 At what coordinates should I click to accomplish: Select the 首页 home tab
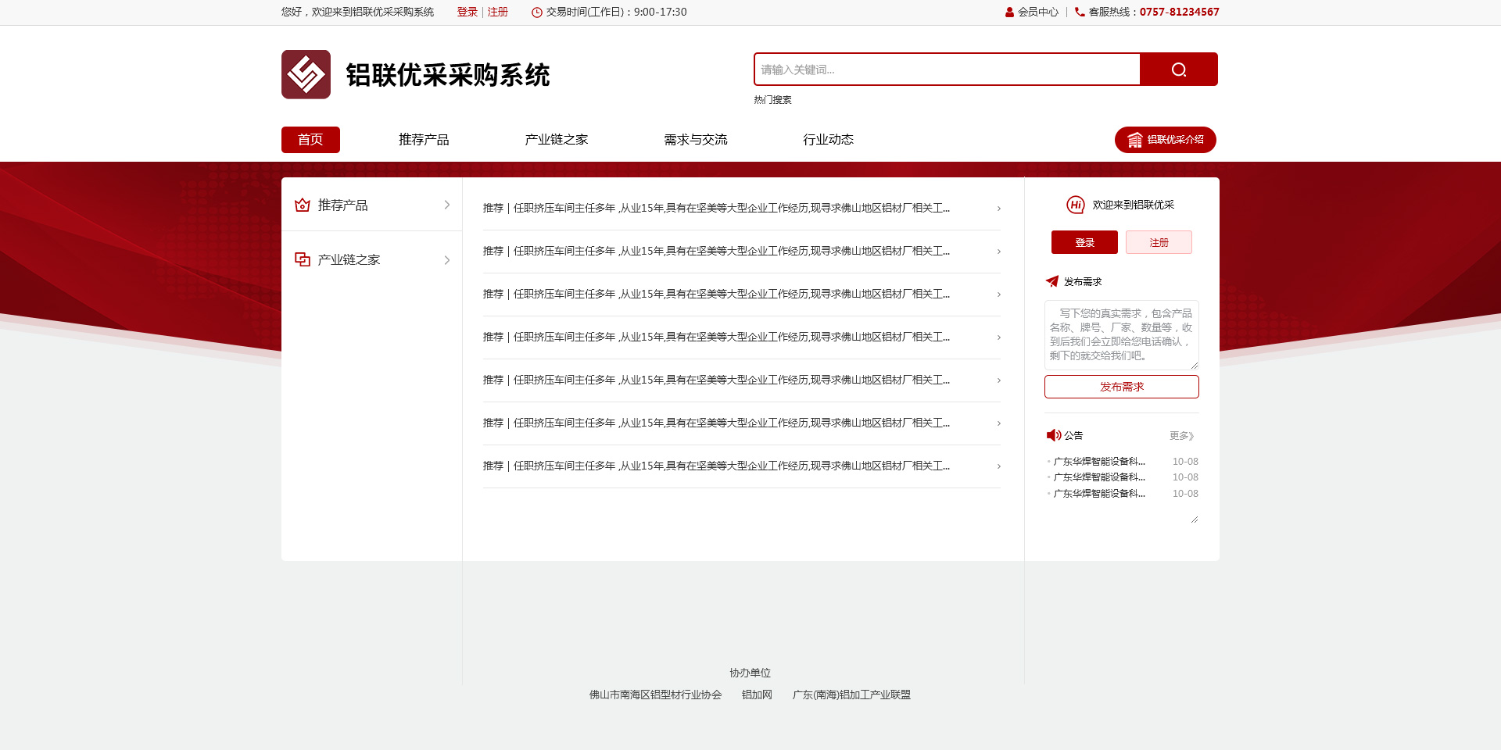(x=310, y=140)
